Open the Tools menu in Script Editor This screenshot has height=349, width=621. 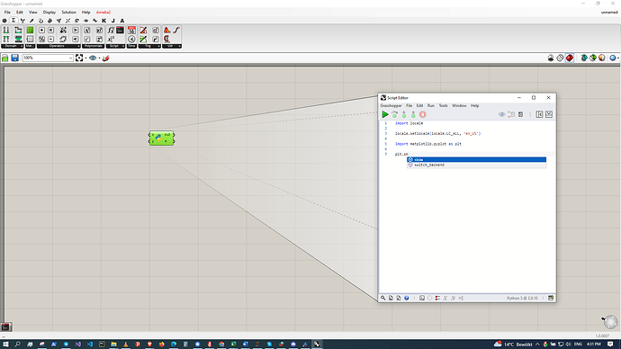pyautogui.click(x=443, y=105)
